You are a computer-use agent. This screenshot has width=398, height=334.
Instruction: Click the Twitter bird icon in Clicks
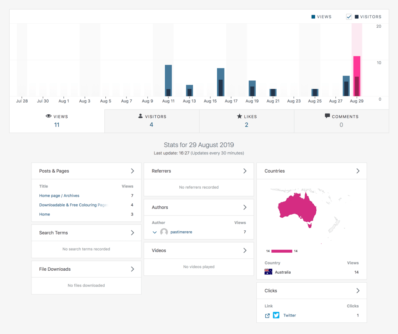coord(276,315)
